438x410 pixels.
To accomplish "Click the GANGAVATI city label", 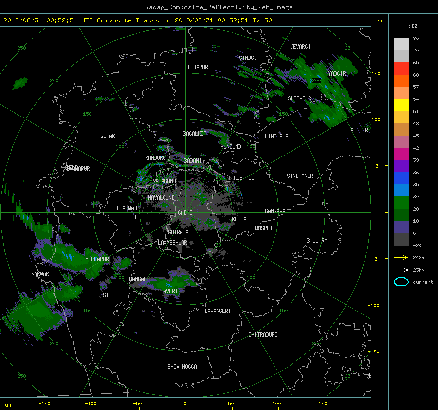I will [278, 211].
